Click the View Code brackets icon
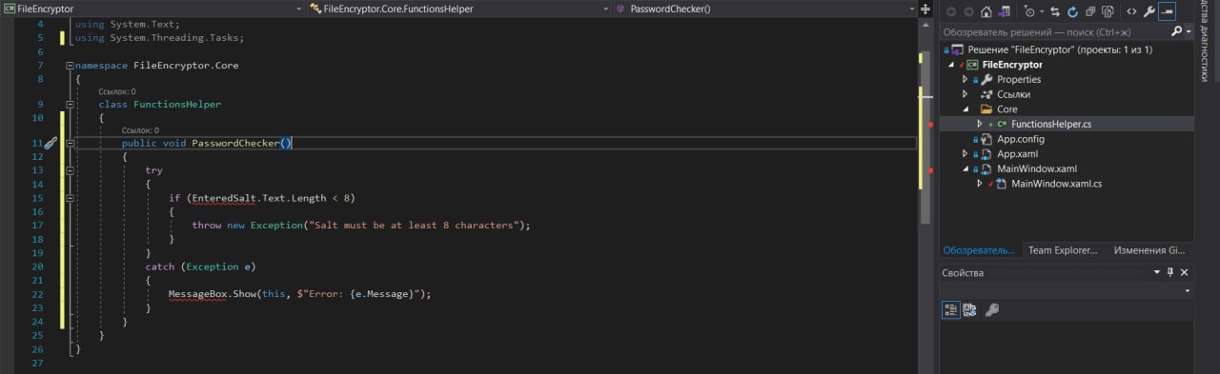The image size is (1220, 374). point(1131,11)
